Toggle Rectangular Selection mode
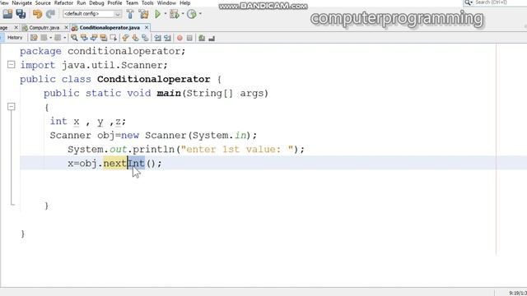 [114, 38]
